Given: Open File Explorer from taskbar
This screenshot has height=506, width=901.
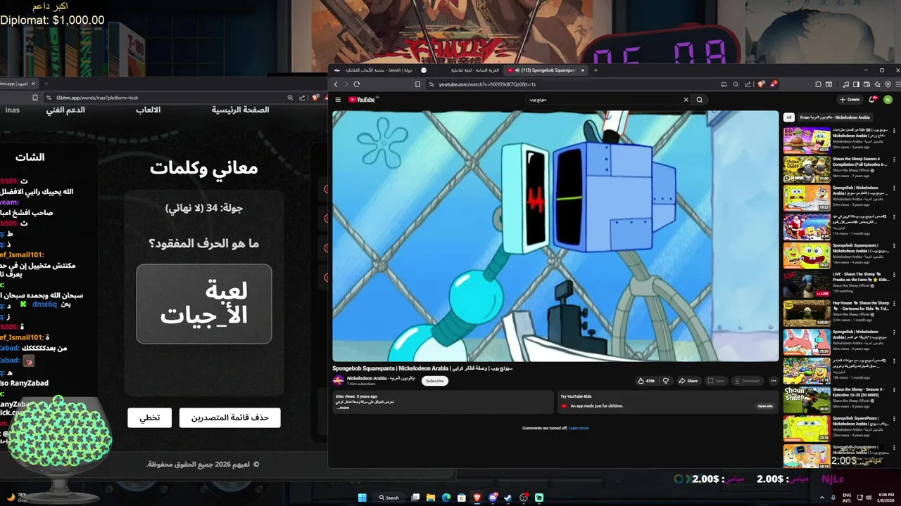Looking at the screenshot, I should [431, 498].
